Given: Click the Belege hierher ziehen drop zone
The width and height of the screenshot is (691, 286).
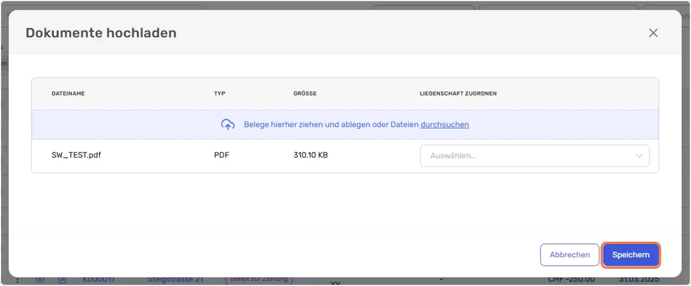Looking at the screenshot, I should point(345,124).
